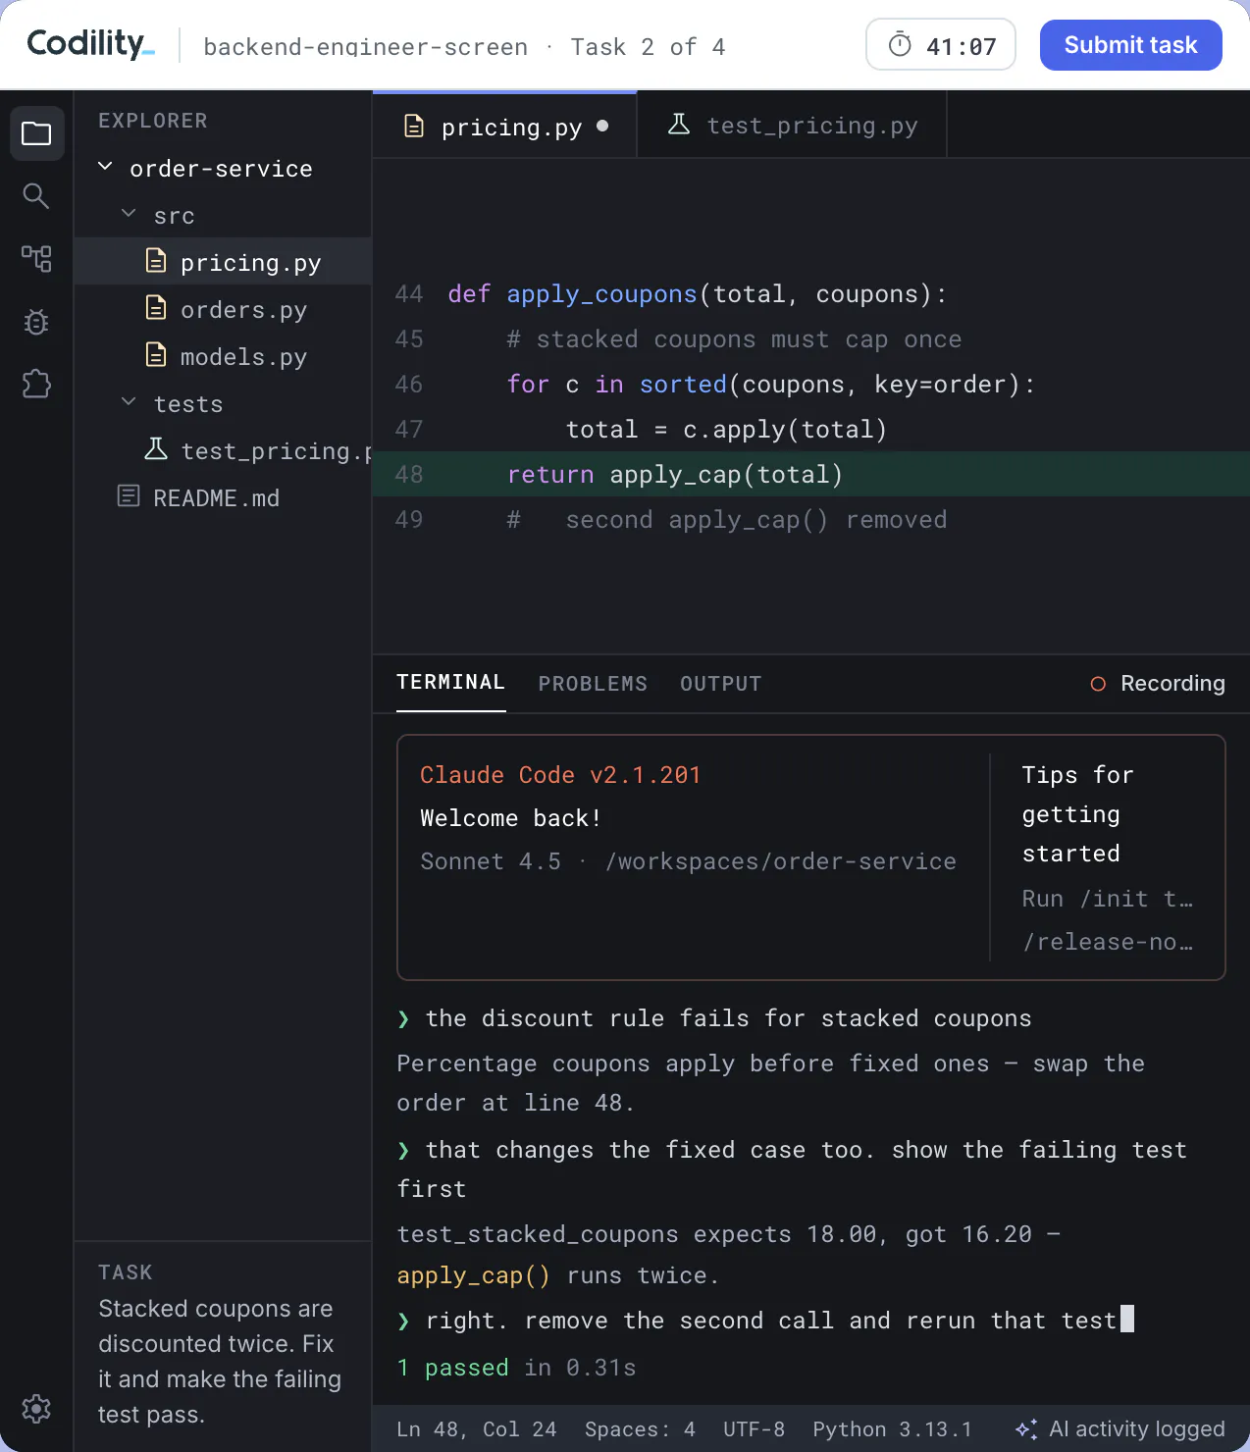Open the source control tree icon
Viewport: 1250px width, 1452px height.
coord(36,259)
